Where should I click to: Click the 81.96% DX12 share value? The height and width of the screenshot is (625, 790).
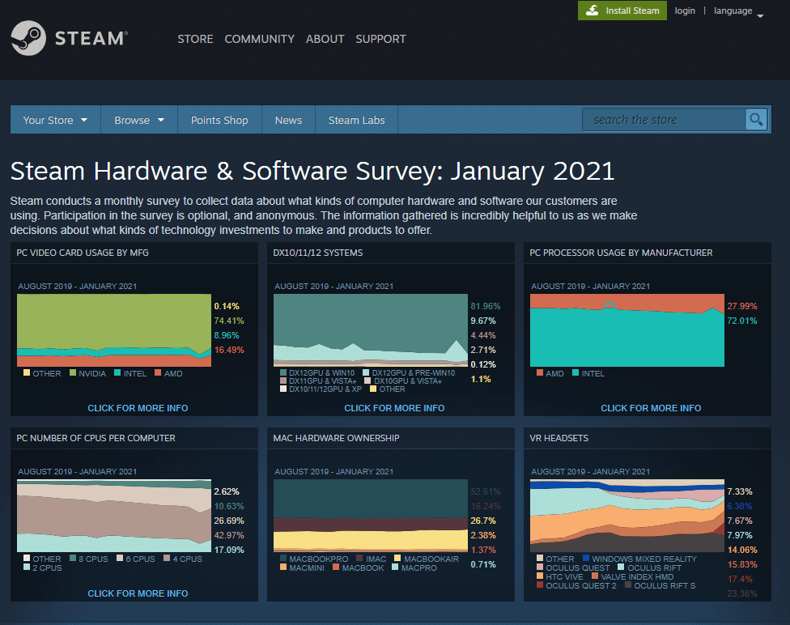click(x=485, y=306)
